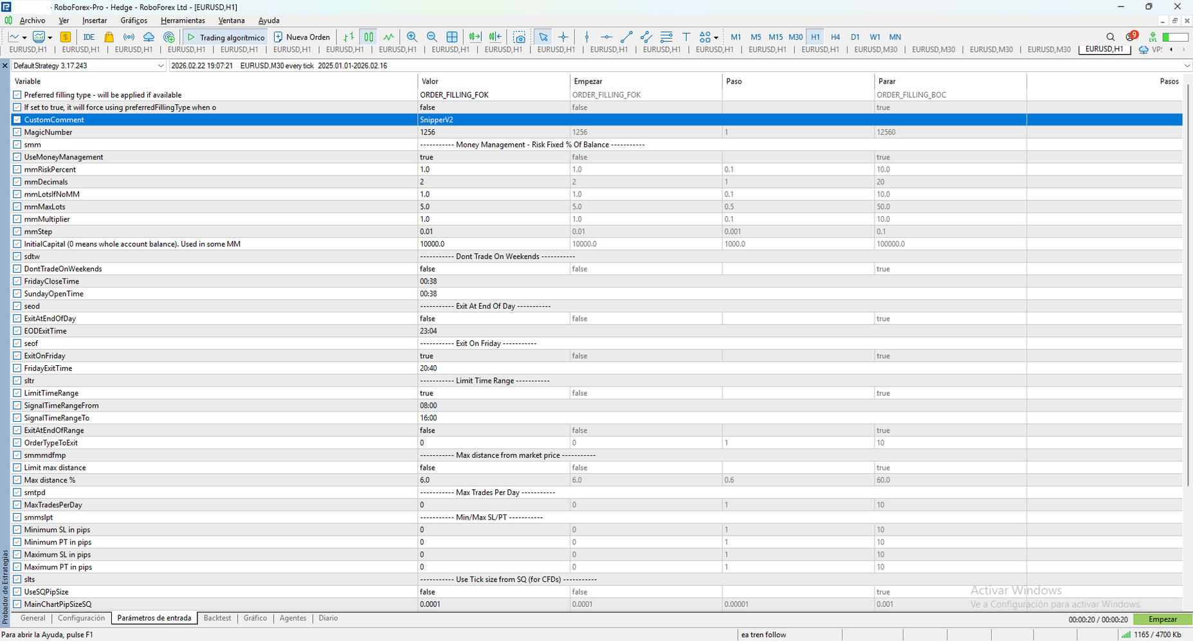
Task: Open the graphic objects shapes dropdown arrow
Action: coord(716,37)
